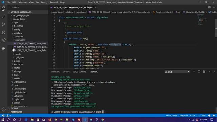The height and width of the screenshot is (122, 217).
Task: Open the terminal selector dropdown '2: cmd'
Action: pyautogui.click(x=177, y=72)
